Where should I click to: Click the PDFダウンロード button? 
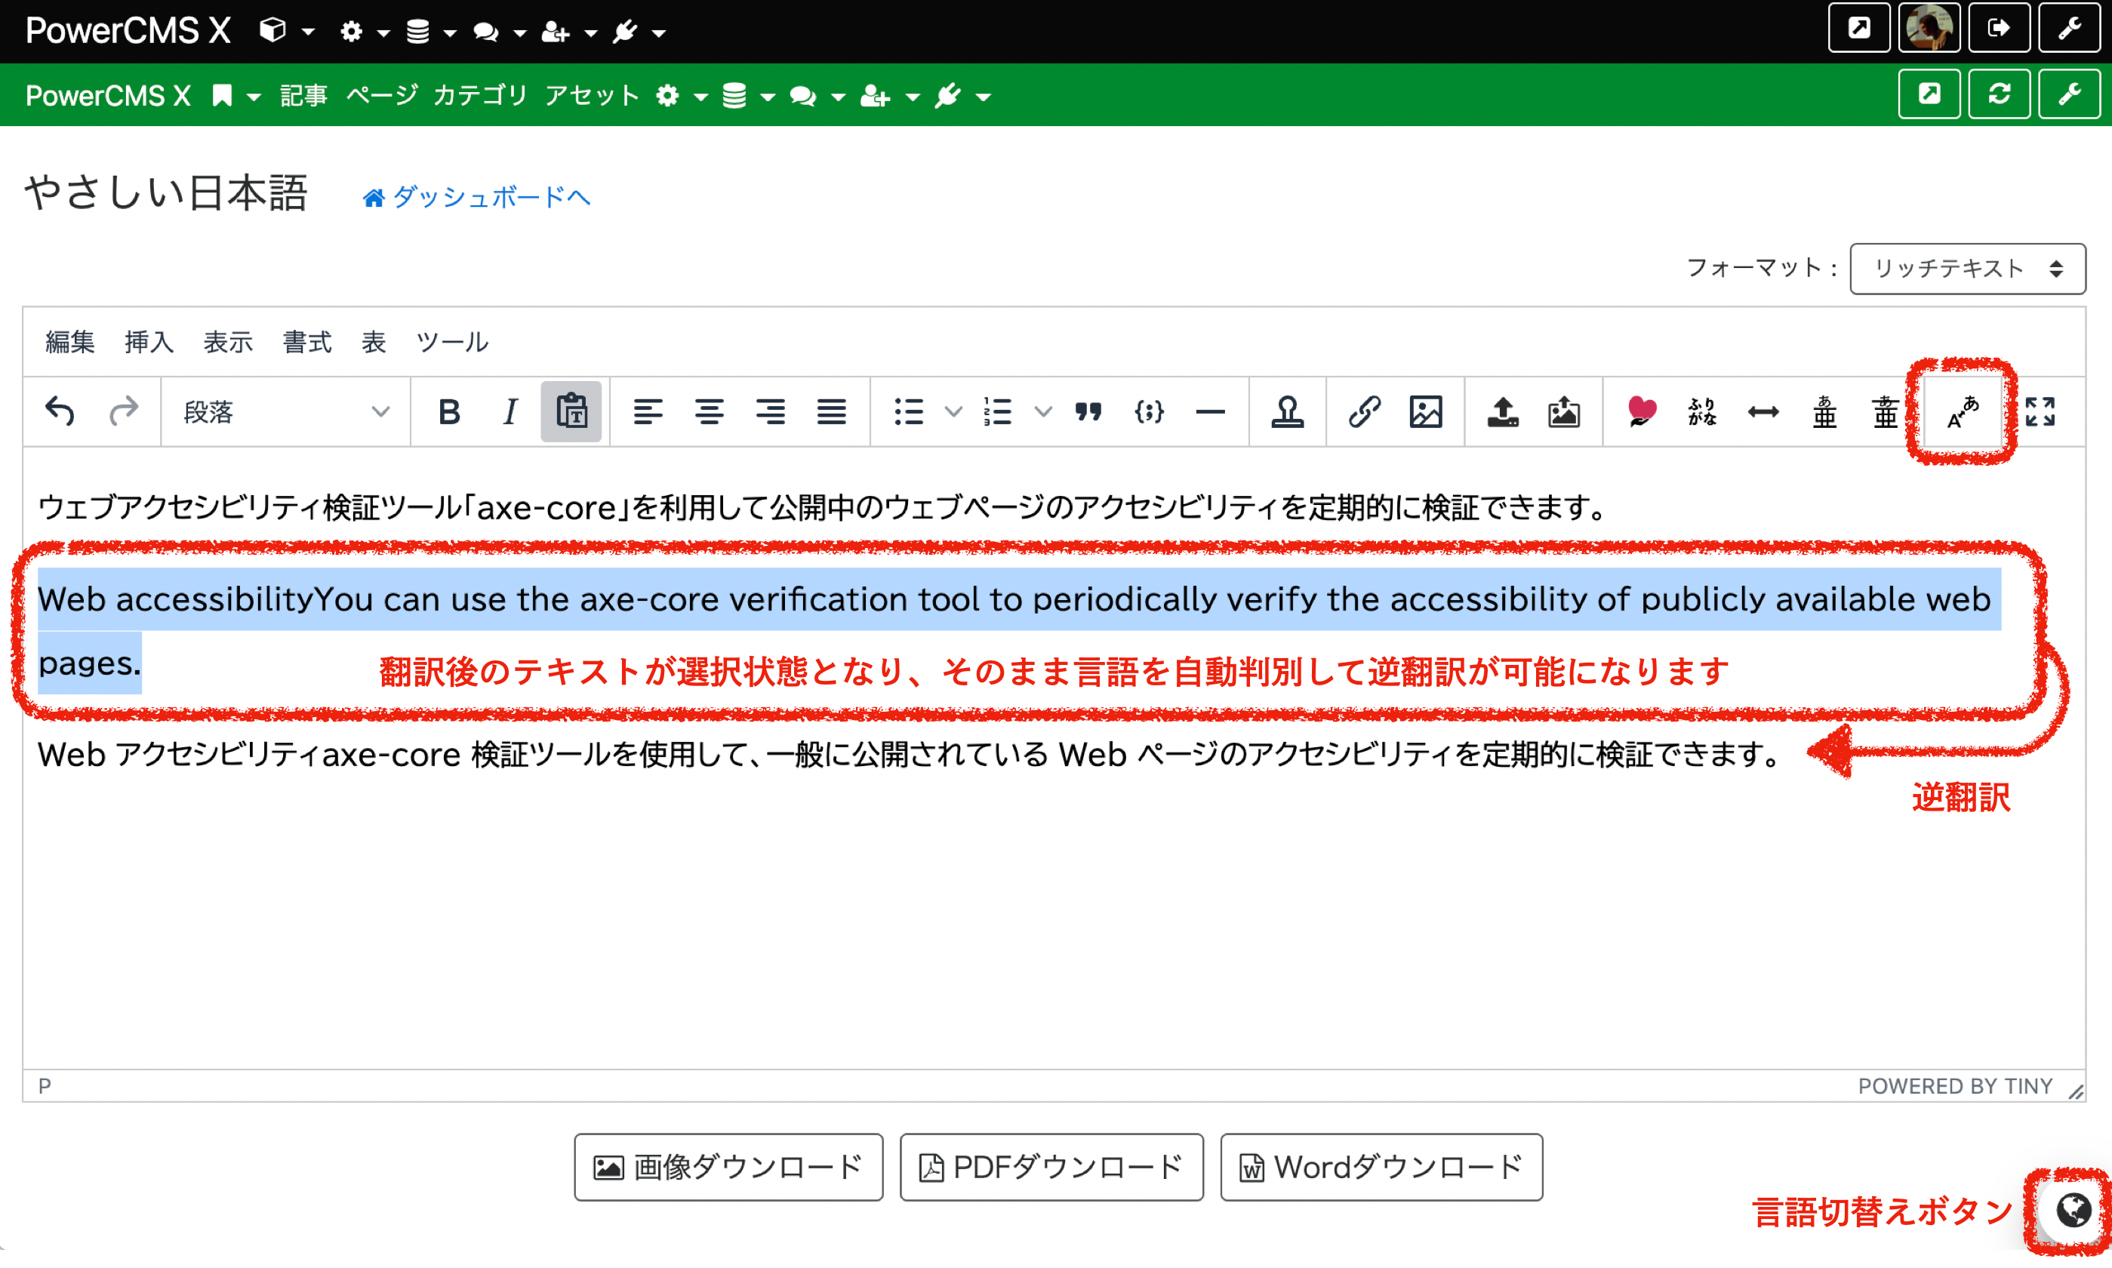pos(1051,1167)
